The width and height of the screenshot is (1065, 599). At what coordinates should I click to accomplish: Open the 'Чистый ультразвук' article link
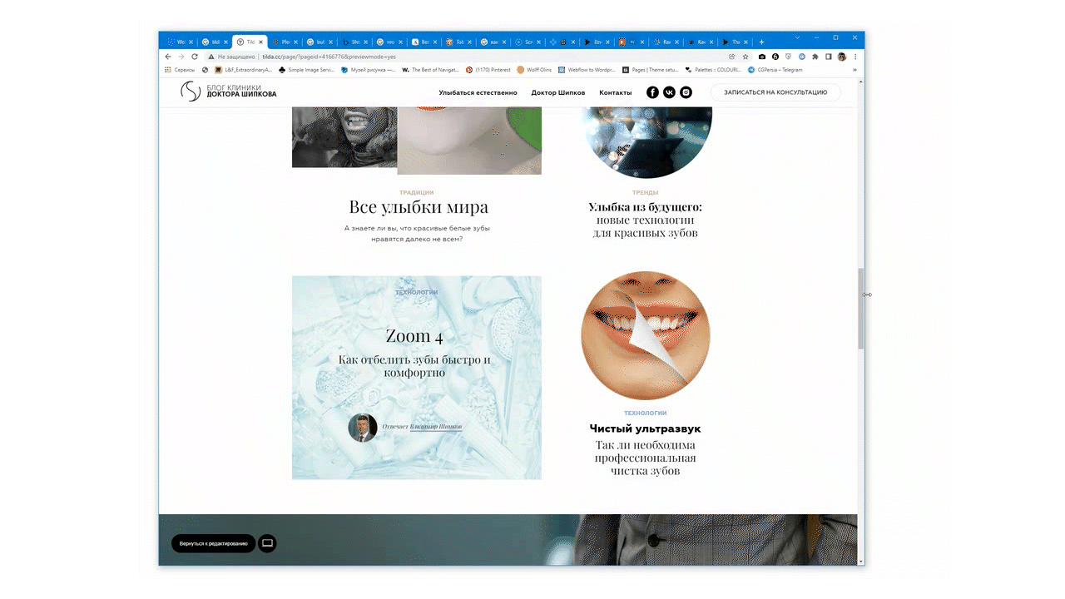645,428
